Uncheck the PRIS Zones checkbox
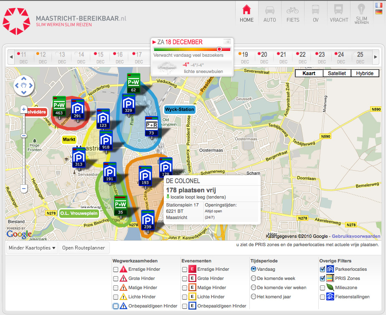 [322, 278]
